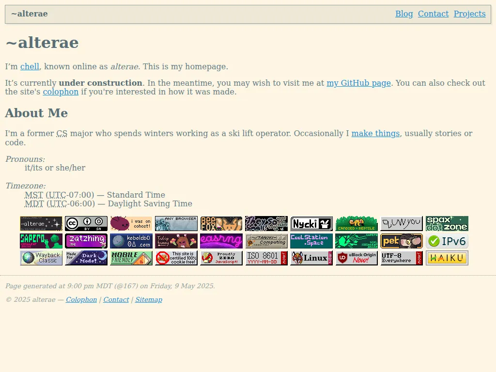Click the Sitemap footer link
The height and width of the screenshot is (372, 496).
pos(149,299)
